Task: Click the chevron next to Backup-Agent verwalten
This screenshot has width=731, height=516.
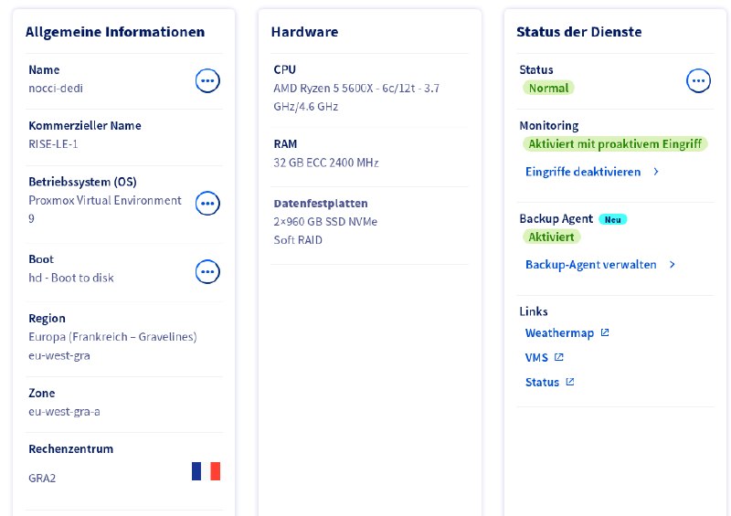Action: (x=672, y=264)
